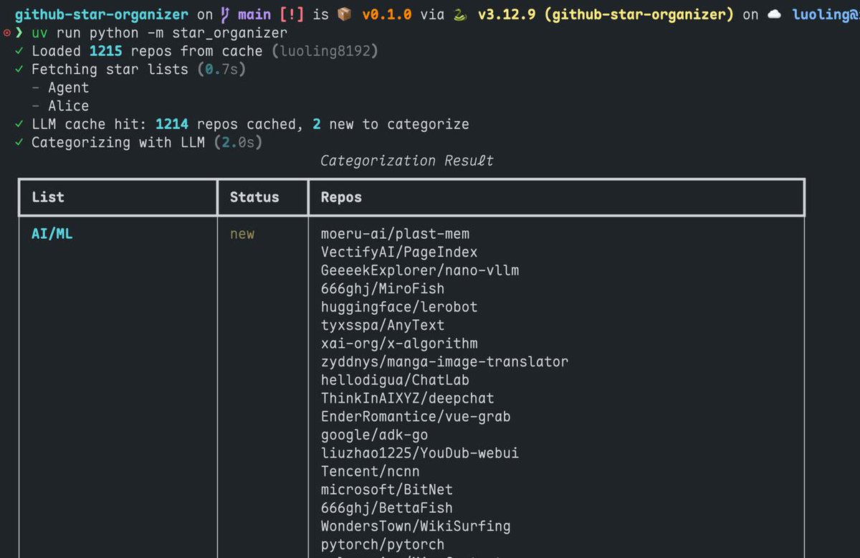Select the xai-org/x-algorithm repo
Viewport: 860px width, 558px height.
[x=399, y=344]
